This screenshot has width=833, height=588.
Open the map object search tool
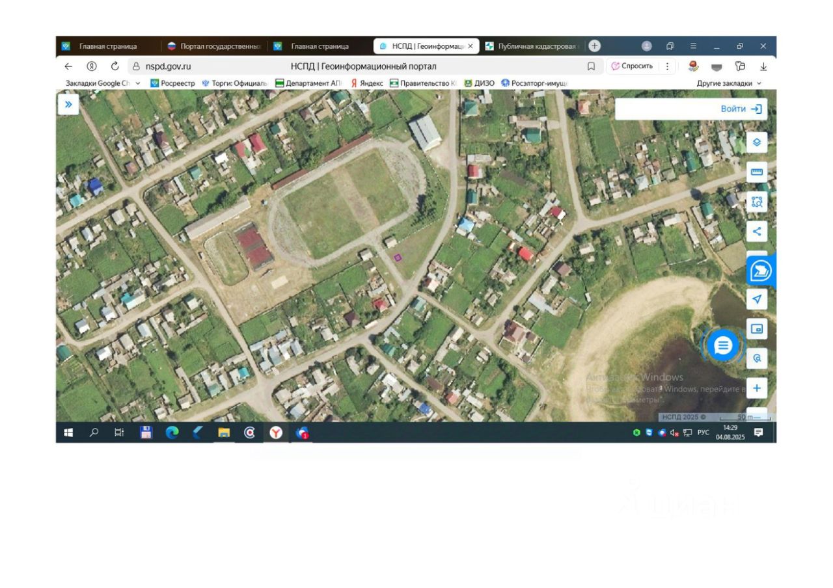pyautogui.click(x=756, y=358)
